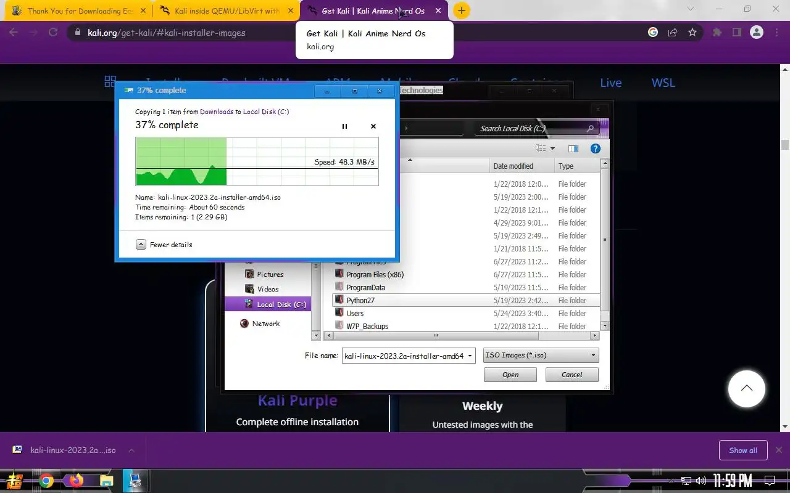The image size is (790, 493).
Task: Open Chrome from the taskbar
Action: (46, 481)
